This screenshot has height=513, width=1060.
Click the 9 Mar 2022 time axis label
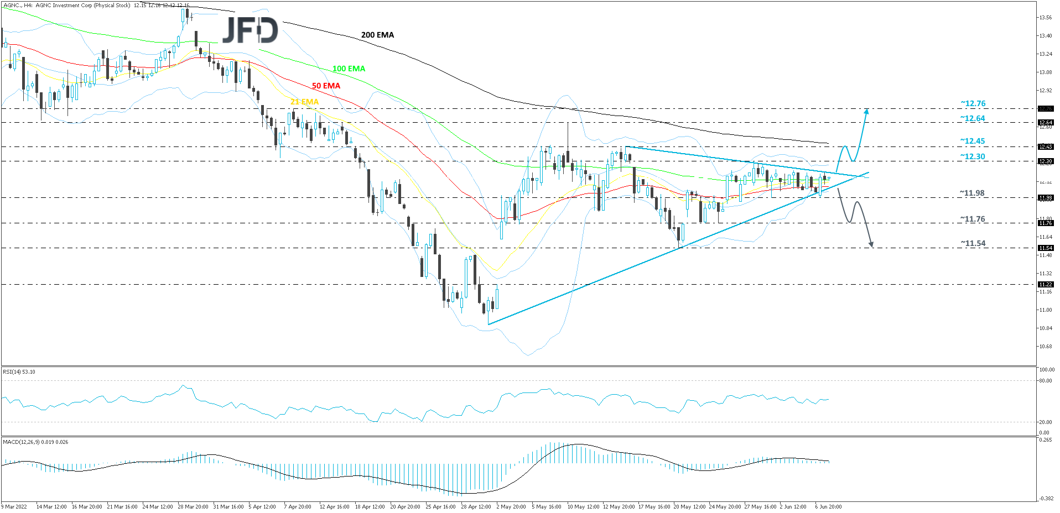click(15, 506)
